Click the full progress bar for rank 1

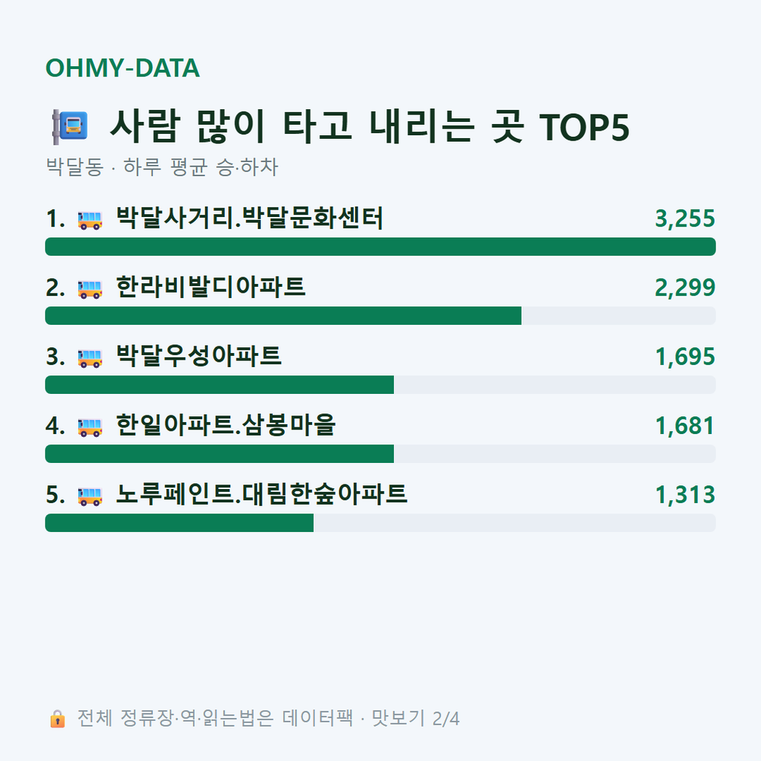point(380,247)
